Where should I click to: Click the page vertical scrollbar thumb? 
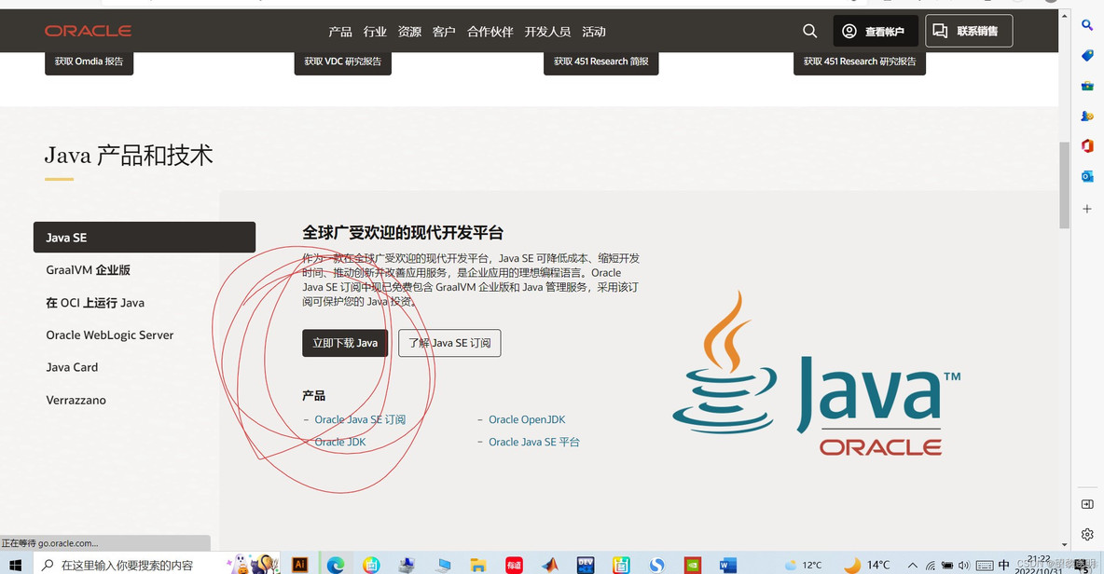click(x=1064, y=184)
